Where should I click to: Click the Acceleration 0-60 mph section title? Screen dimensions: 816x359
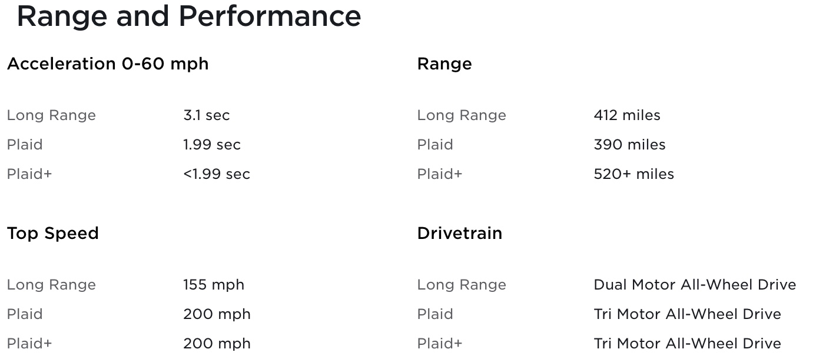108,64
